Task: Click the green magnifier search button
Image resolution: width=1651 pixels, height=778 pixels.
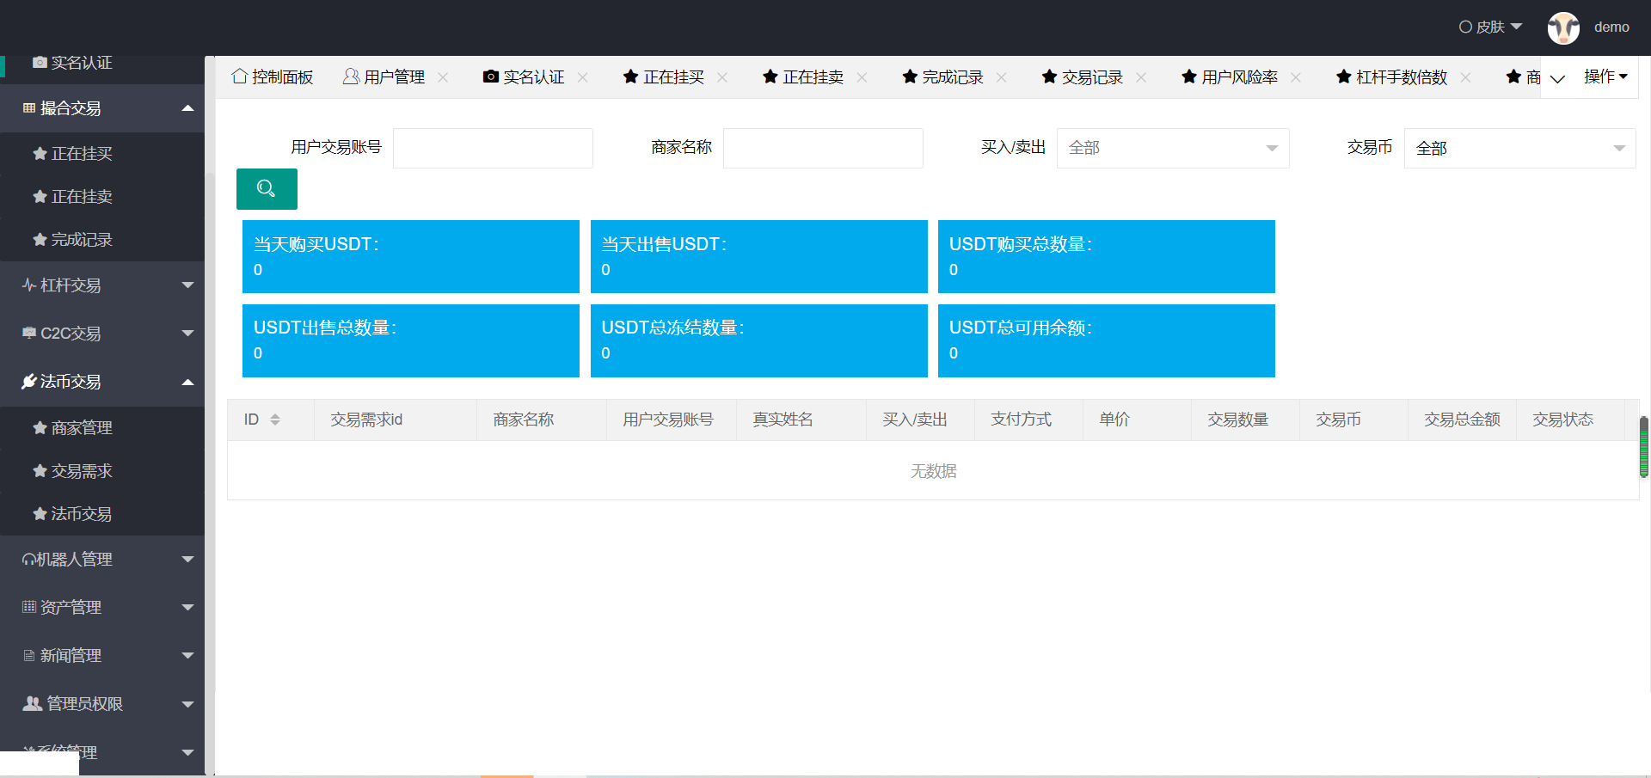Action: pos(267,189)
